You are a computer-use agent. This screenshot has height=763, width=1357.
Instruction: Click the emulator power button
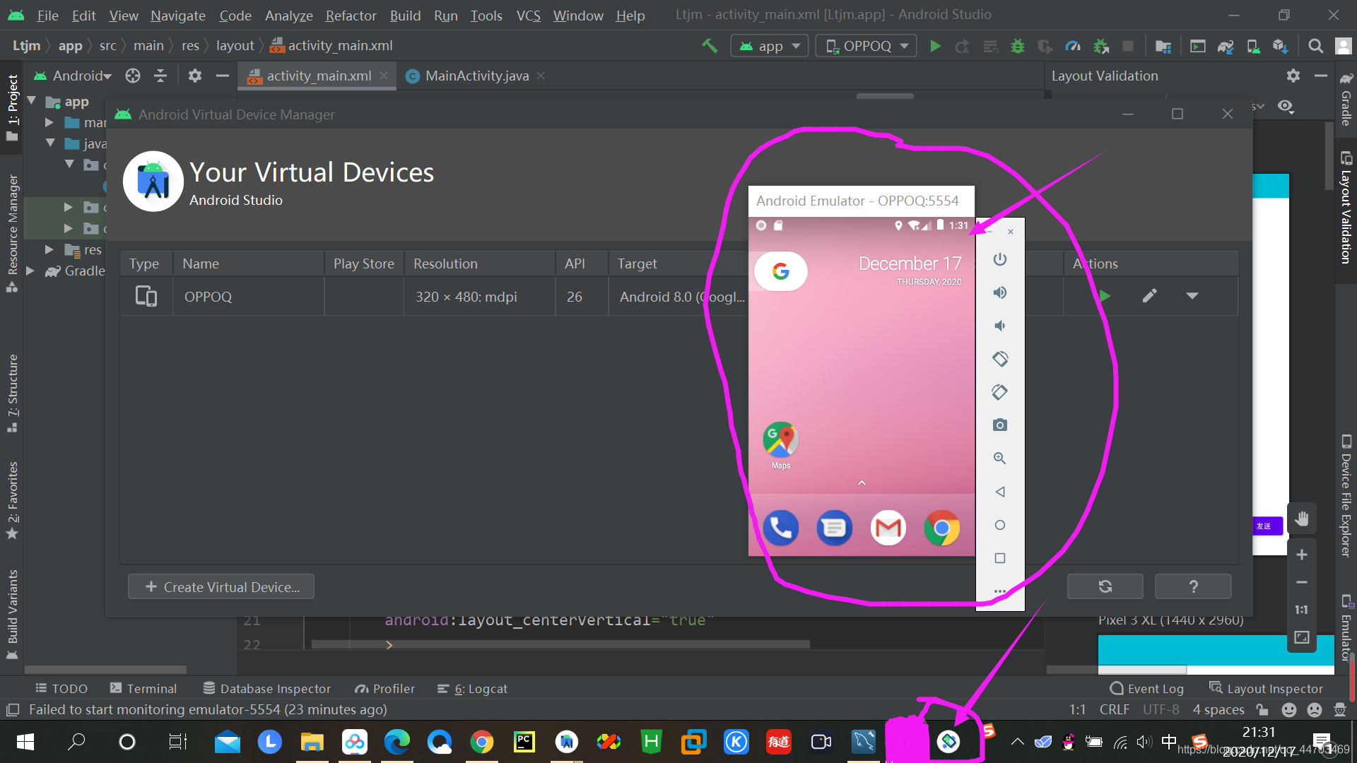click(999, 259)
